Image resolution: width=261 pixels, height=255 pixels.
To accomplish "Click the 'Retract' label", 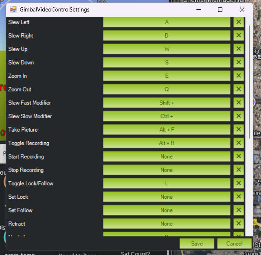I will pyautogui.click(x=17, y=223).
